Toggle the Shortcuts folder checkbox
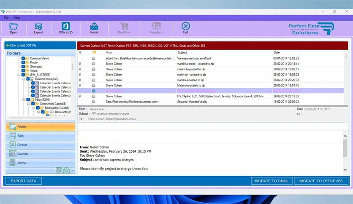 click(x=23, y=67)
